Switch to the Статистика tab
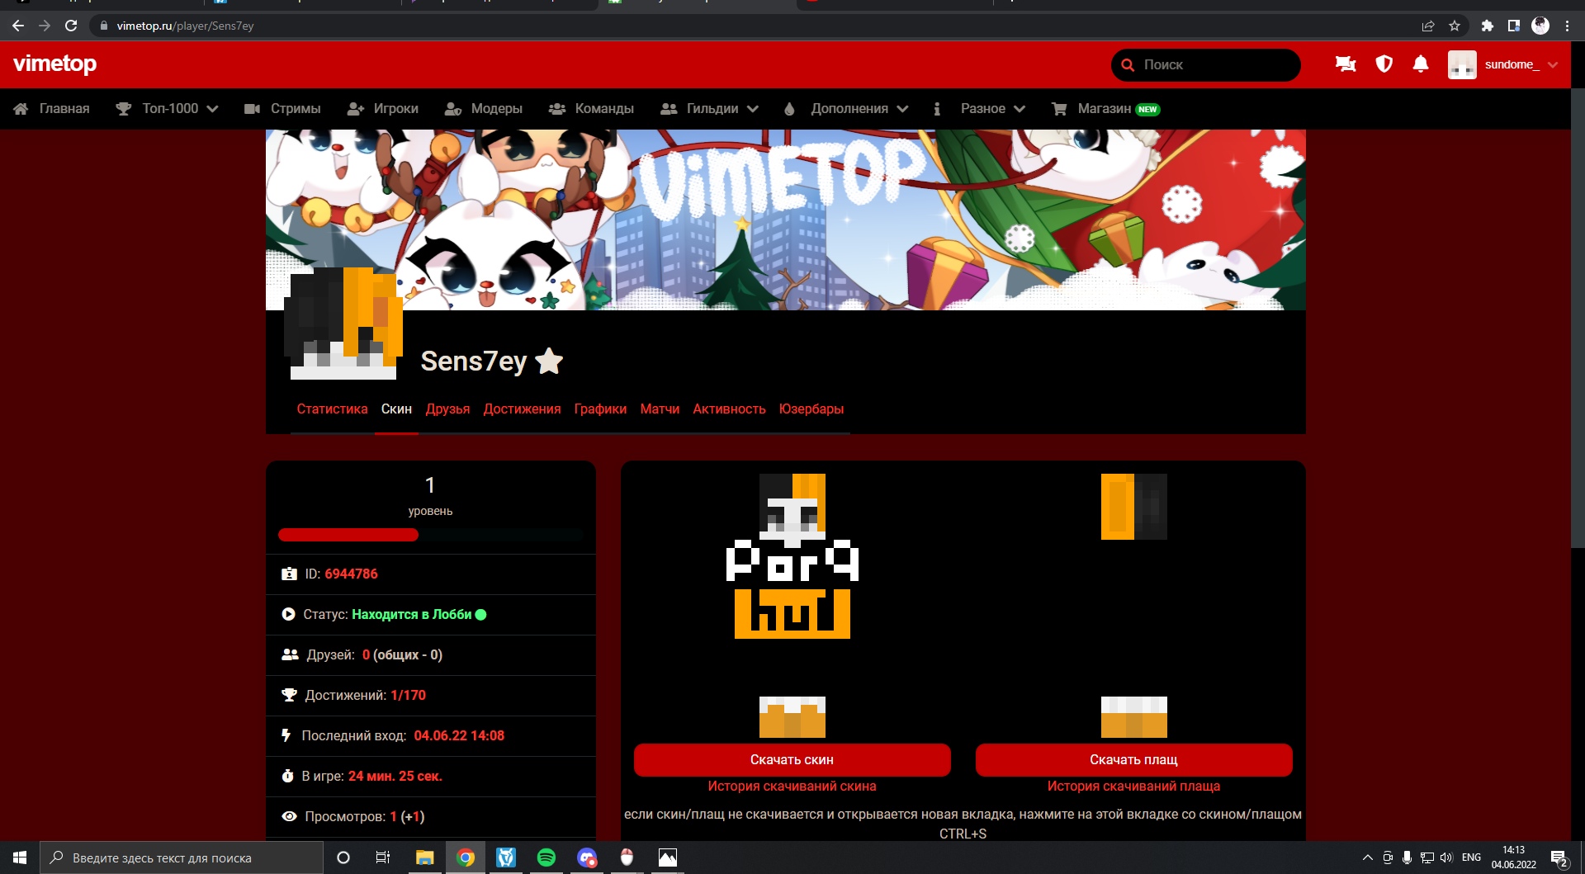 pos(332,409)
